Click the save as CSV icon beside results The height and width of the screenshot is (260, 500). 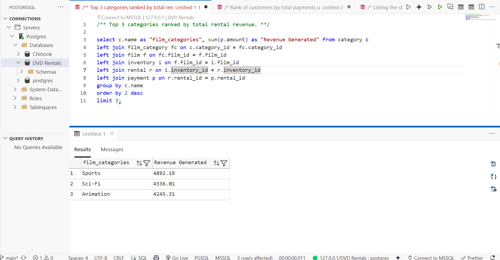(x=493, y=164)
